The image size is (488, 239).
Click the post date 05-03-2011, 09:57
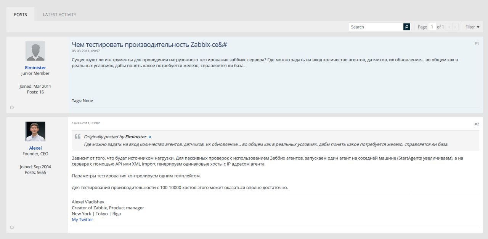[x=86, y=51]
